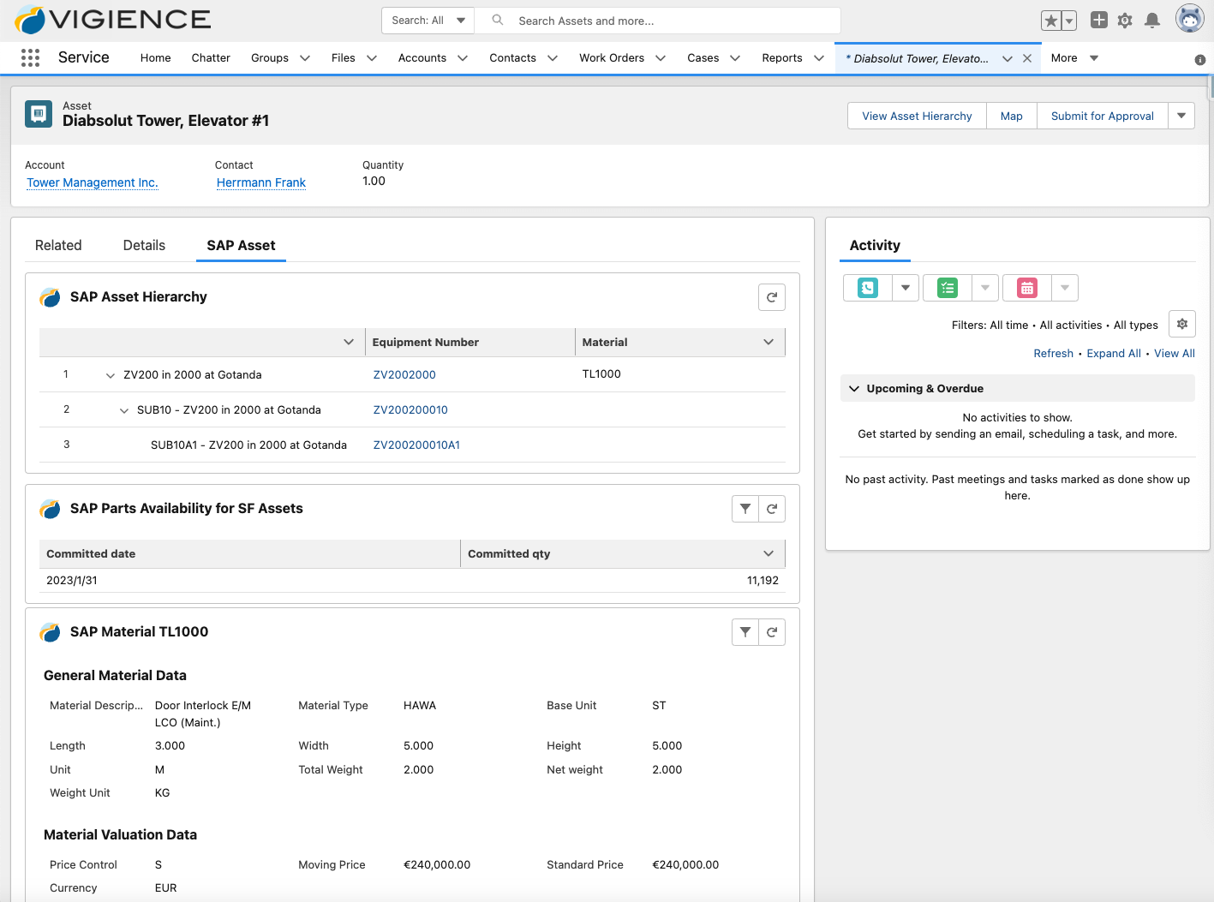Select the SAP Asset tab
The height and width of the screenshot is (902, 1214).
pos(241,245)
